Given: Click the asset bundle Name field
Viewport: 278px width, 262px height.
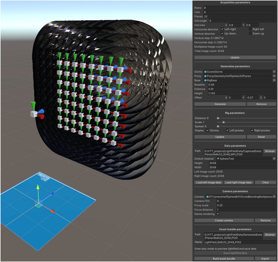Looking at the screenshot, I should (240, 242).
